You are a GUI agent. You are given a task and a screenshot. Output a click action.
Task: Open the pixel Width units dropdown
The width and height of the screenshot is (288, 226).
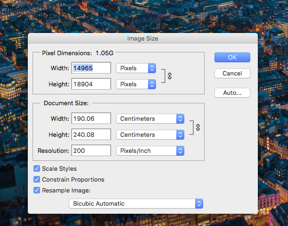136,68
